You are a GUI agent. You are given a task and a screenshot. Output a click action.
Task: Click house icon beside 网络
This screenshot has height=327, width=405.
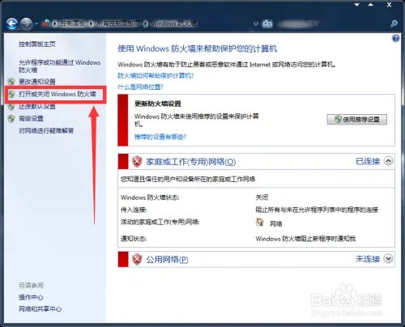coord(259,223)
